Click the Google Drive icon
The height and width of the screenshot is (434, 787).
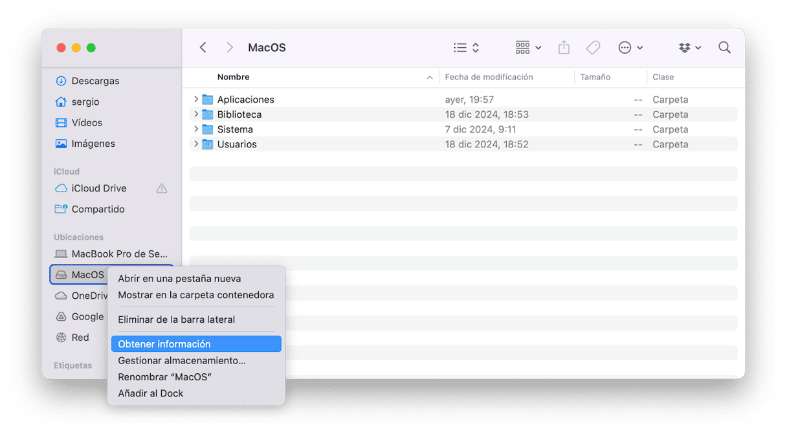tap(61, 316)
